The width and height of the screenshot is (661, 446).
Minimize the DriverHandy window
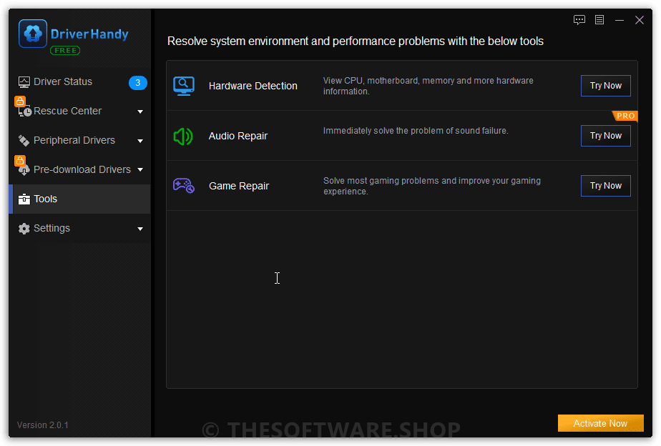pyautogui.click(x=620, y=20)
